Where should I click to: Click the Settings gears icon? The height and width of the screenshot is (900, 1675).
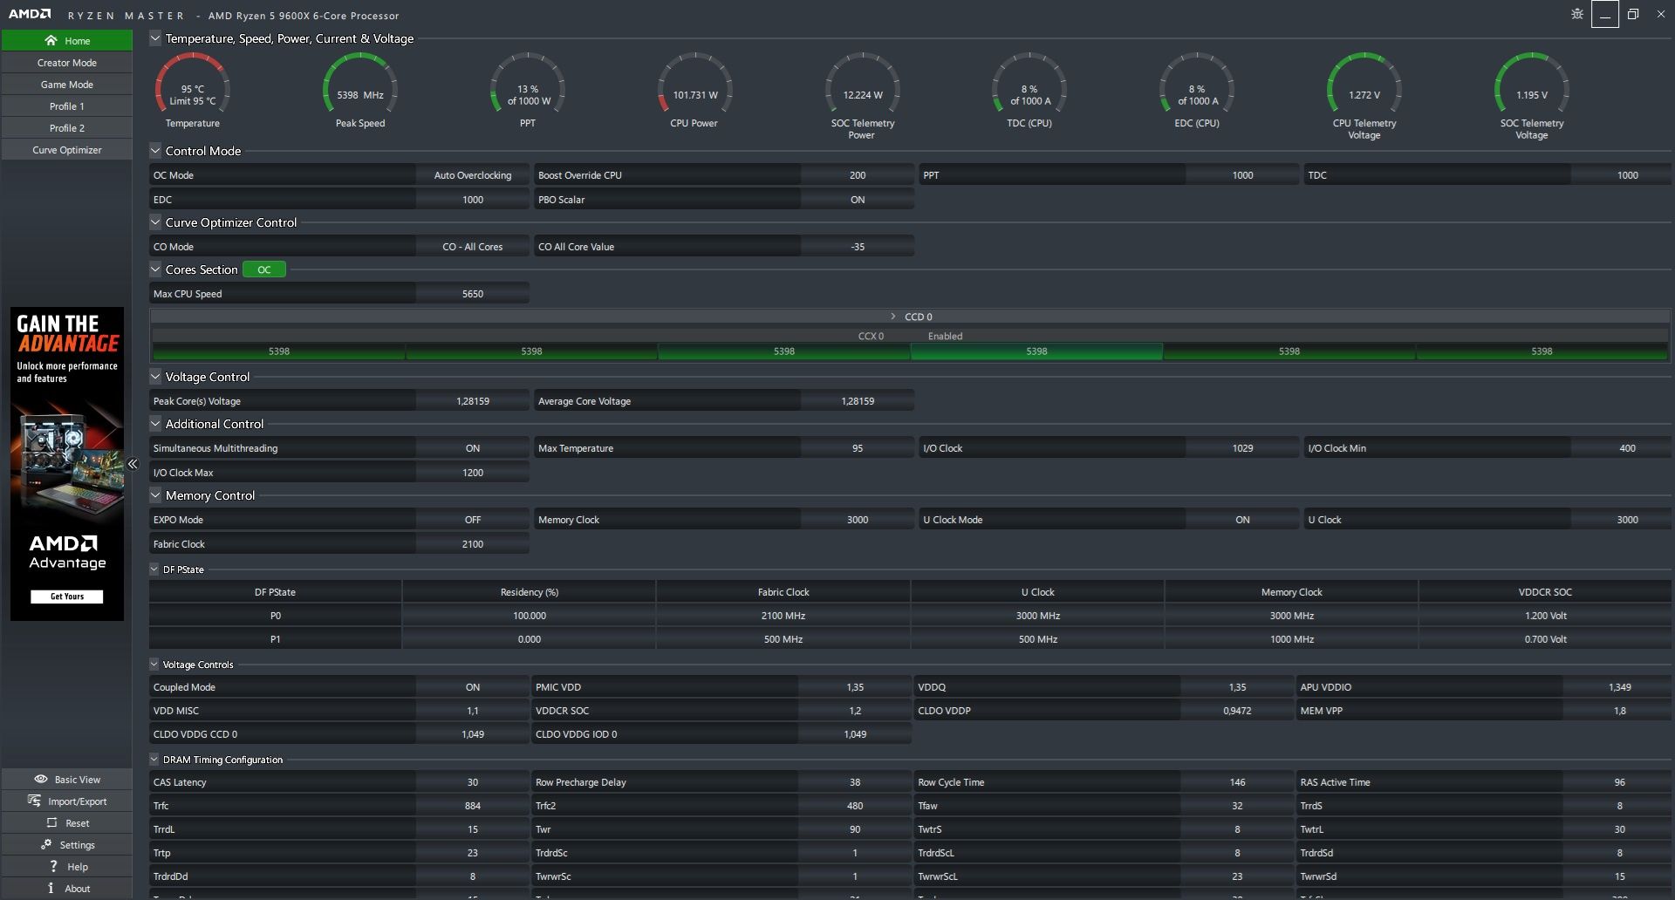tap(46, 844)
